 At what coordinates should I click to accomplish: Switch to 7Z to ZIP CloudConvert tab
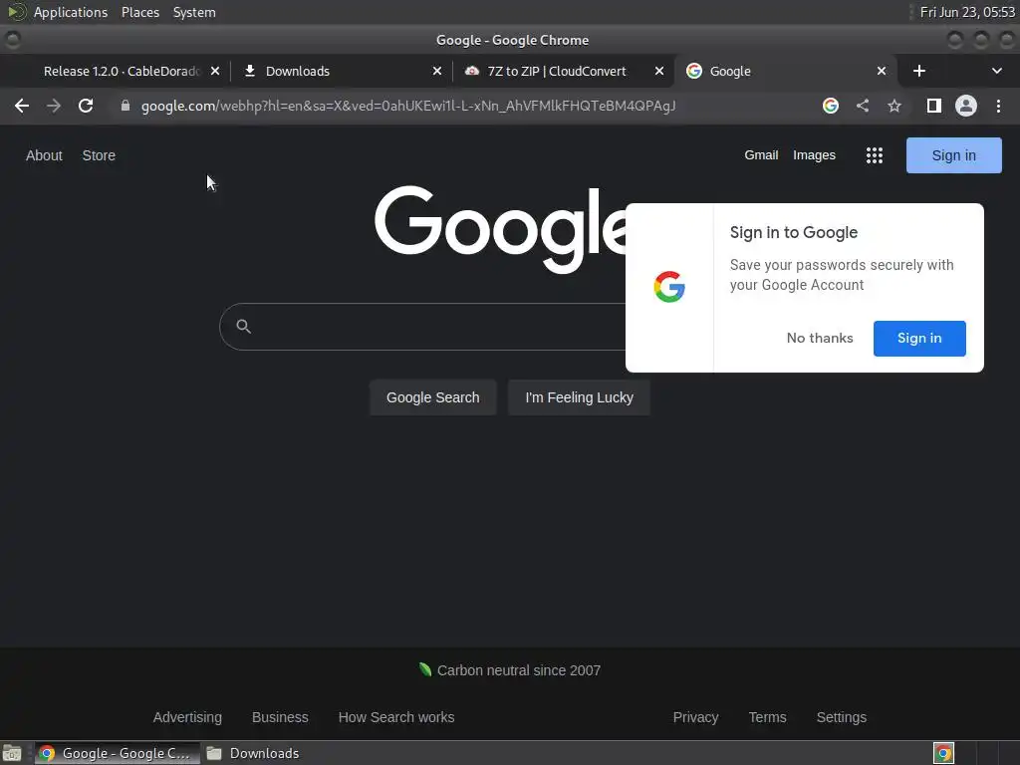[x=564, y=71]
